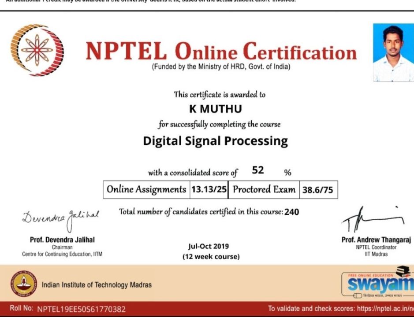
Task: Select the certified candidates count 240
Action: click(292, 212)
